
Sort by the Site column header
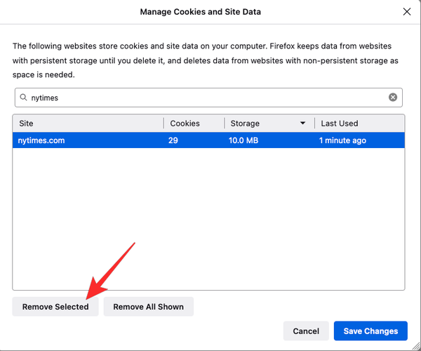pyautogui.click(x=88, y=124)
